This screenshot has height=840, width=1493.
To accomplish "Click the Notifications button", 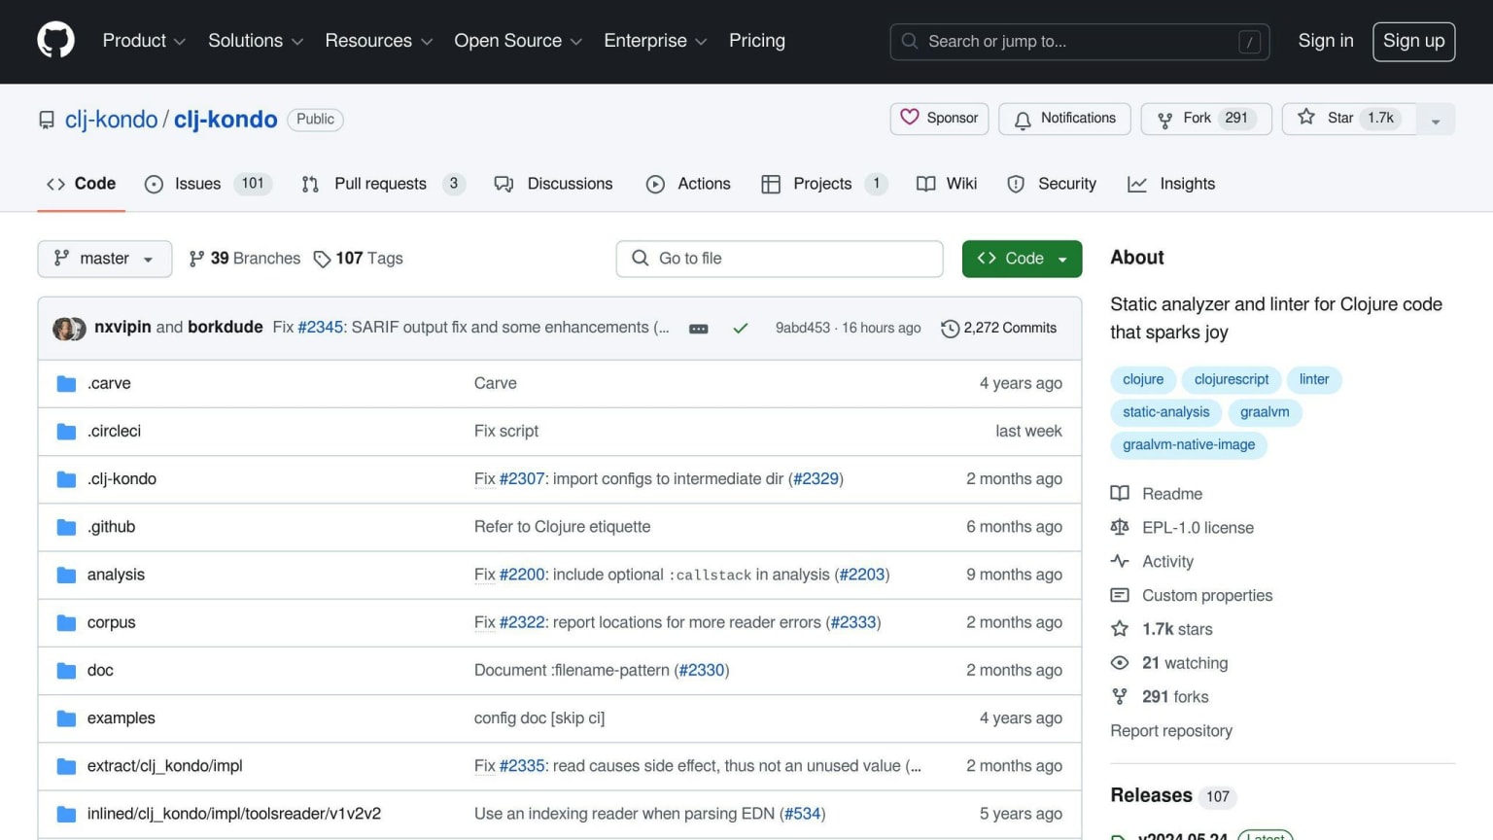I will tap(1064, 119).
